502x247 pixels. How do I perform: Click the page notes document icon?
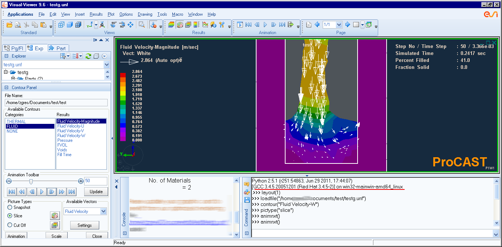click(x=309, y=25)
